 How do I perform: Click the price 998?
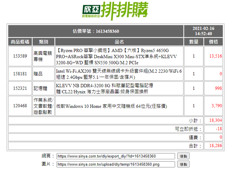(218, 88)
